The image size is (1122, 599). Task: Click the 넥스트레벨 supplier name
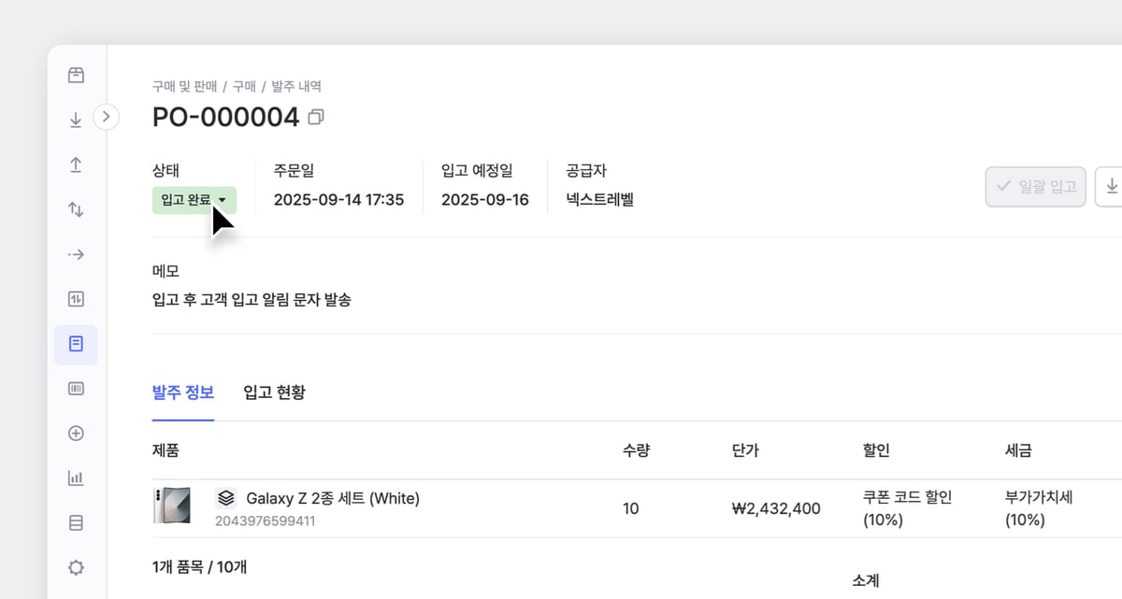(x=600, y=199)
